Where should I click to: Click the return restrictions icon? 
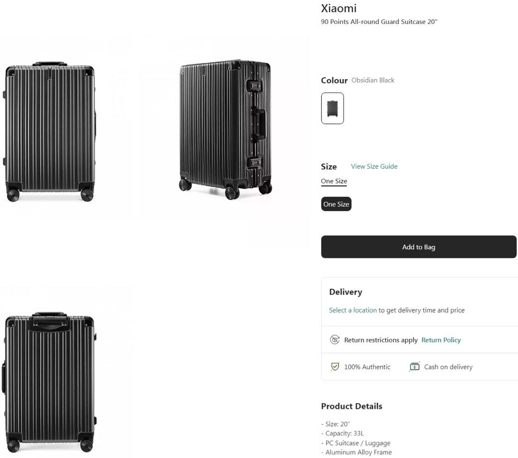[x=335, y=340]
